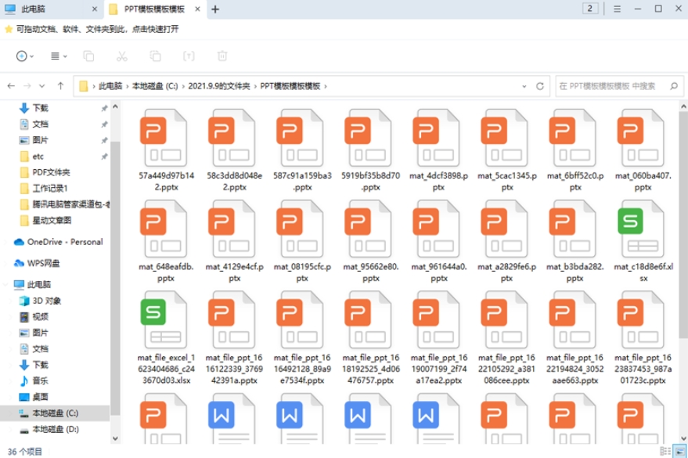Collapse the 此电脑 tree node
The width and height of the screenshot is (688, 458).
click(5, 285)
